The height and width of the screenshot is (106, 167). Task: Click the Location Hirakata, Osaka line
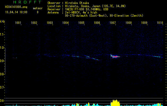pyautogui.click(x=87, y=6)
